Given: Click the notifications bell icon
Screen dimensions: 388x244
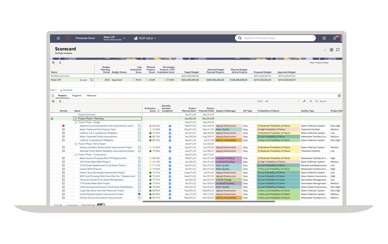Looking at the screenshot, I should click(335, 38).
